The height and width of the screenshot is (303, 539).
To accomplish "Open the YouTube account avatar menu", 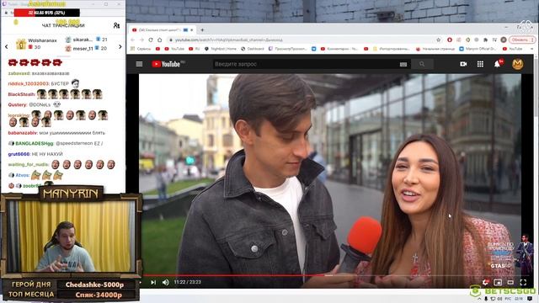I will [518, 64].
